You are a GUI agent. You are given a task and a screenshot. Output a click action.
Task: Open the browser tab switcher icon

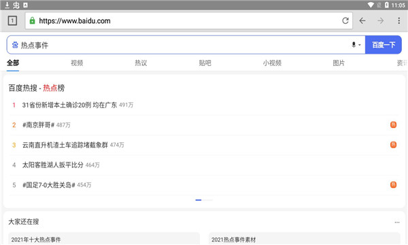12,20
